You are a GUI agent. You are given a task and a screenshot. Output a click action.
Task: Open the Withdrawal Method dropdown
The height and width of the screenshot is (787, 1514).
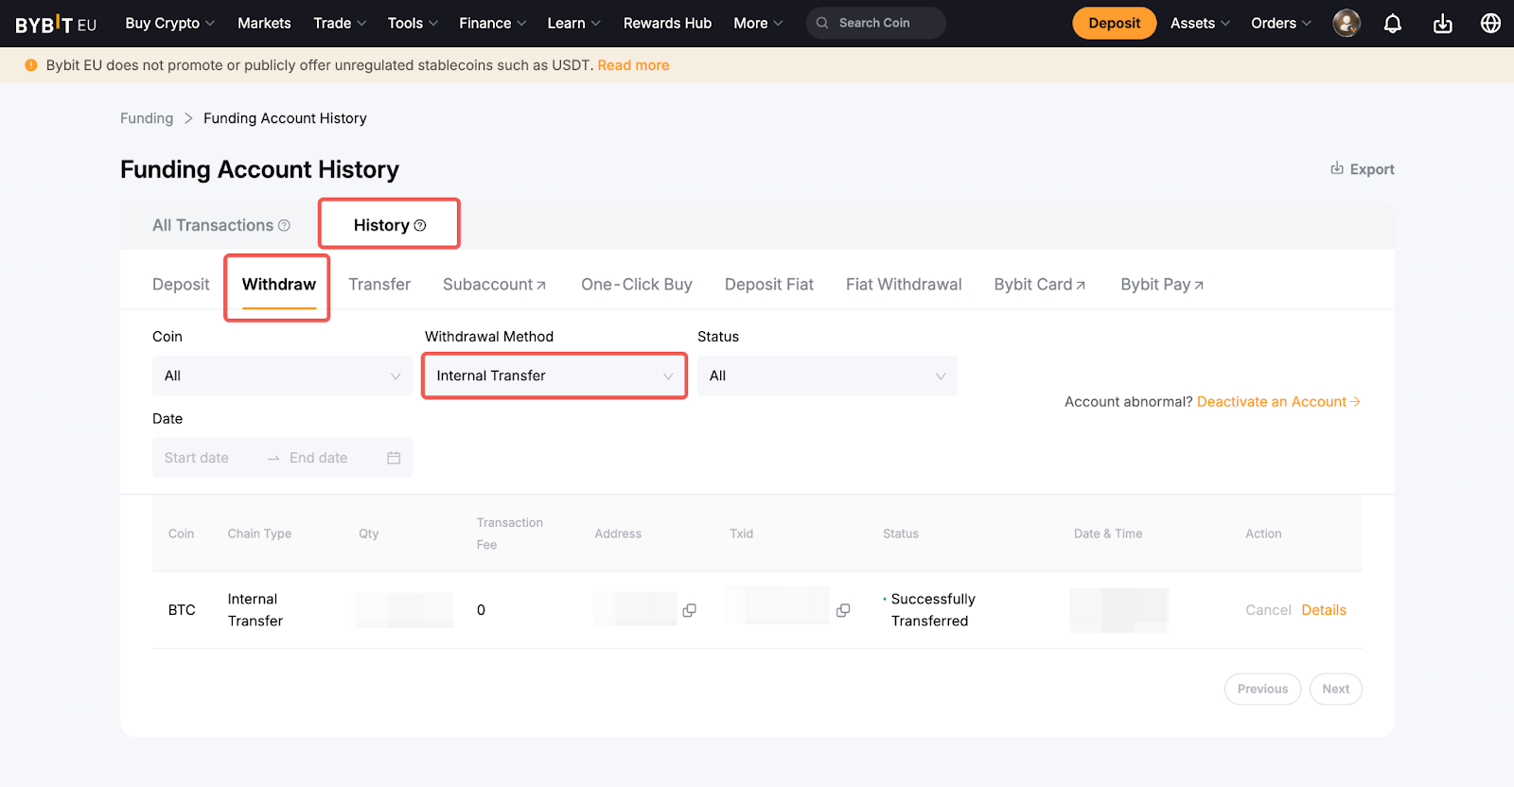point(555,376)
